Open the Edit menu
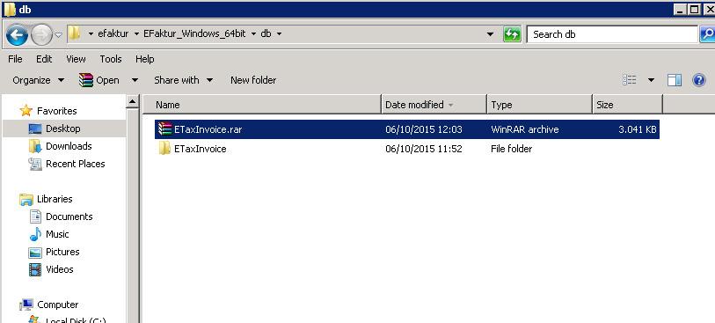Screen dimensions: 715x323 (44, 59)
